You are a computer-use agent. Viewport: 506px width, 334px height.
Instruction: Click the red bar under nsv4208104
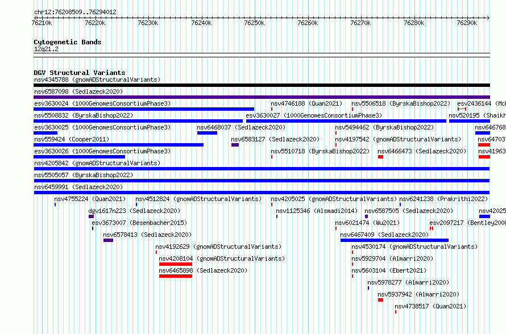coord(176,264)
